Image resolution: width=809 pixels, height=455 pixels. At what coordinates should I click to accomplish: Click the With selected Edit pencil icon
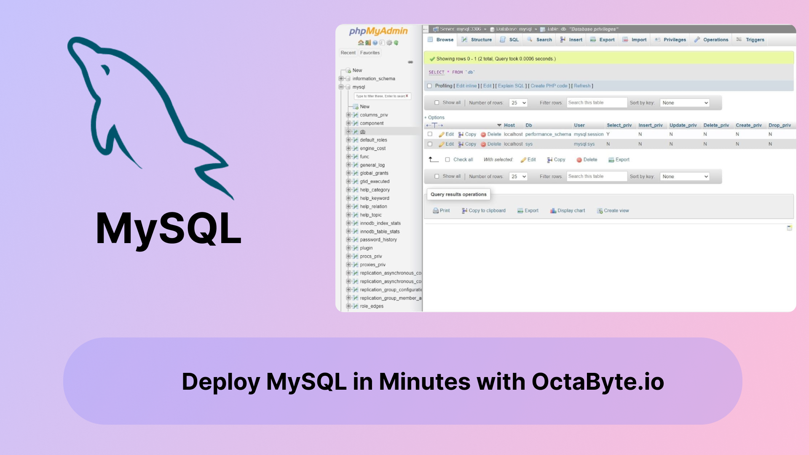(x=523, y=160)
